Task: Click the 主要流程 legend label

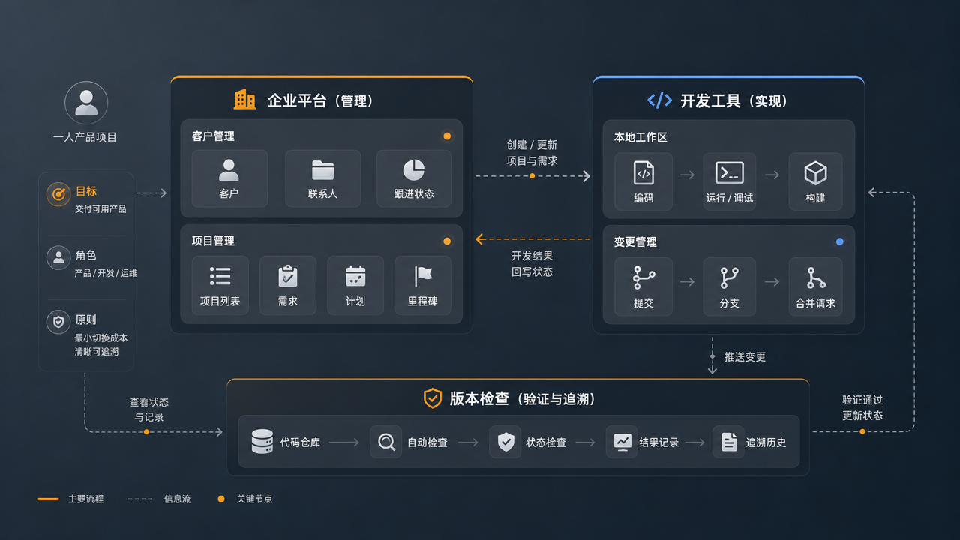Action: click(85, 499)
